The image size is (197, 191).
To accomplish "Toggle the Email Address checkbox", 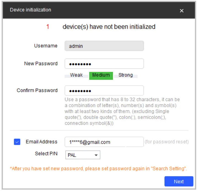I will (17, 142).
